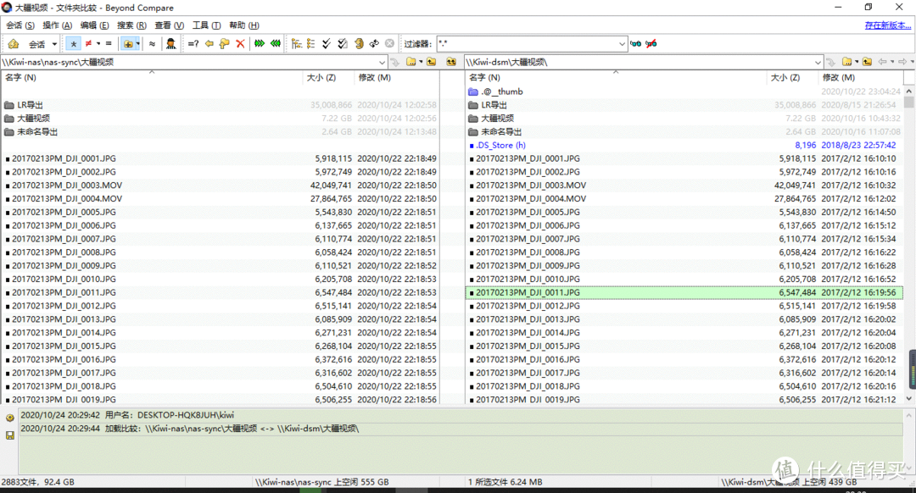Sort left pane by 名字 (N) header

point(20,78)
